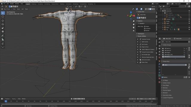Activate the Move tool

(3, 21)
